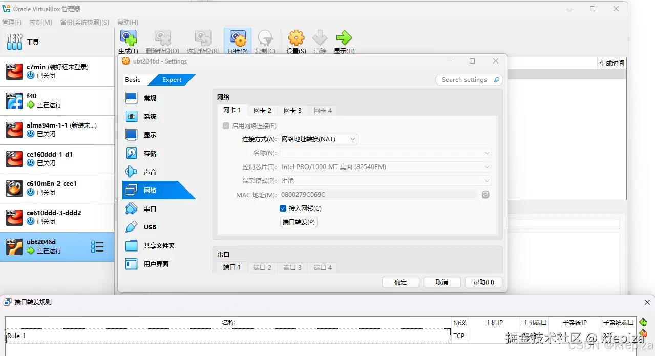Select the 端口 4 serial tab
Image resolution: width=655 pixels, height=356 pixels.
pyautogui.click(x=323, y=267)
